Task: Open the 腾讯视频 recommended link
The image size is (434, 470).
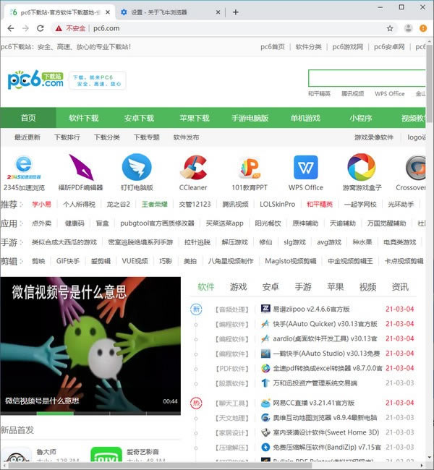Action: pos(236,204)
